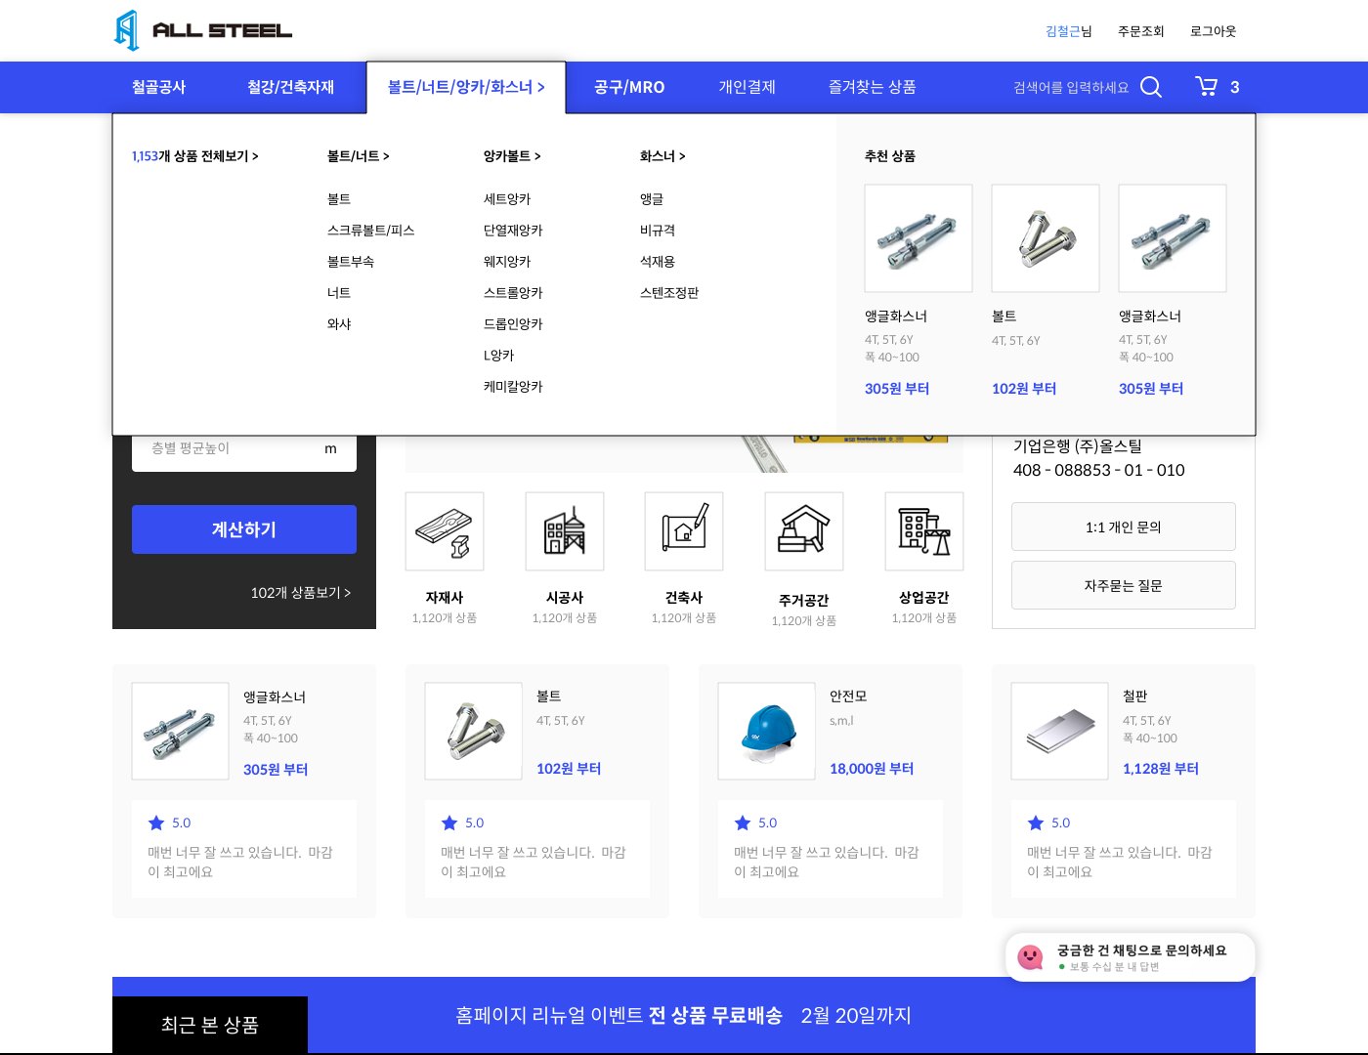Open the 철판 product thumbnail

click(x=1060, y=731)
